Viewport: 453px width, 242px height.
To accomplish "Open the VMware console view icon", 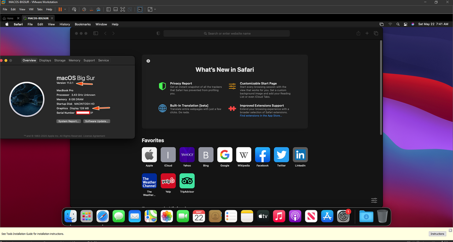I will (140, 9).
